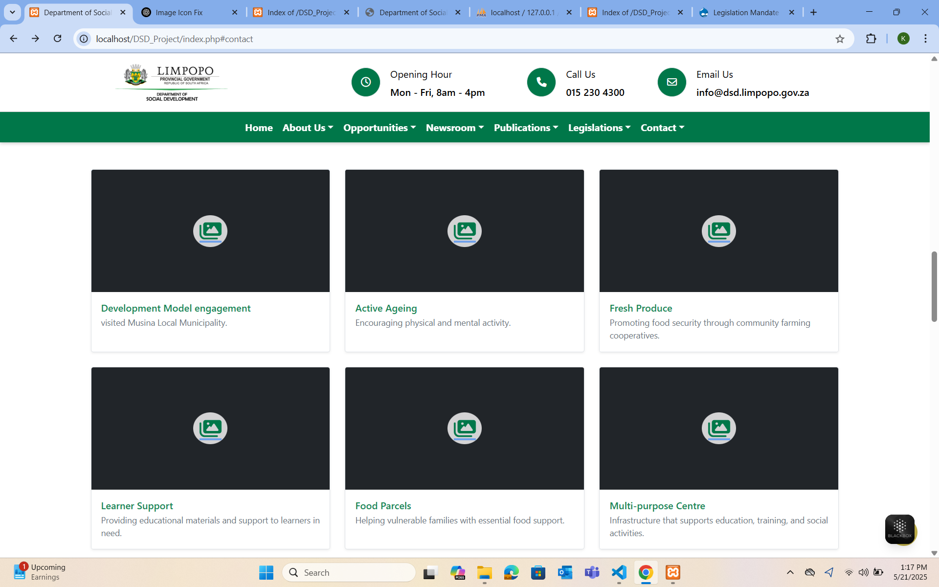Launch XAMPP from the taskbar
Screen dimensions: 939x587
672,572
